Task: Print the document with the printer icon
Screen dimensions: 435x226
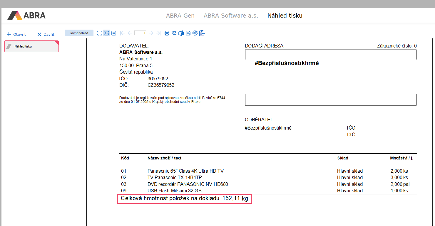Action: (167, 33)
